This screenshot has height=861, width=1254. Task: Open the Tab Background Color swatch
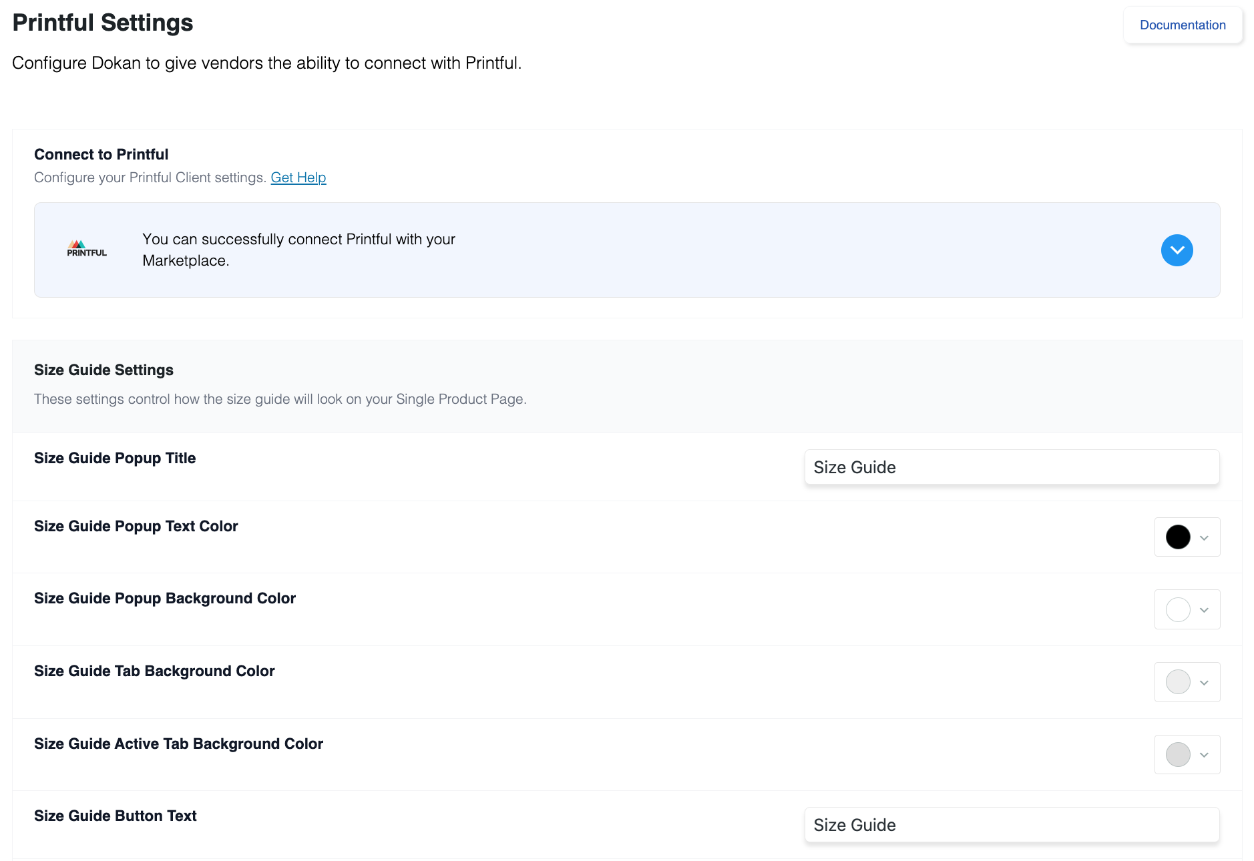[1178, 682]
